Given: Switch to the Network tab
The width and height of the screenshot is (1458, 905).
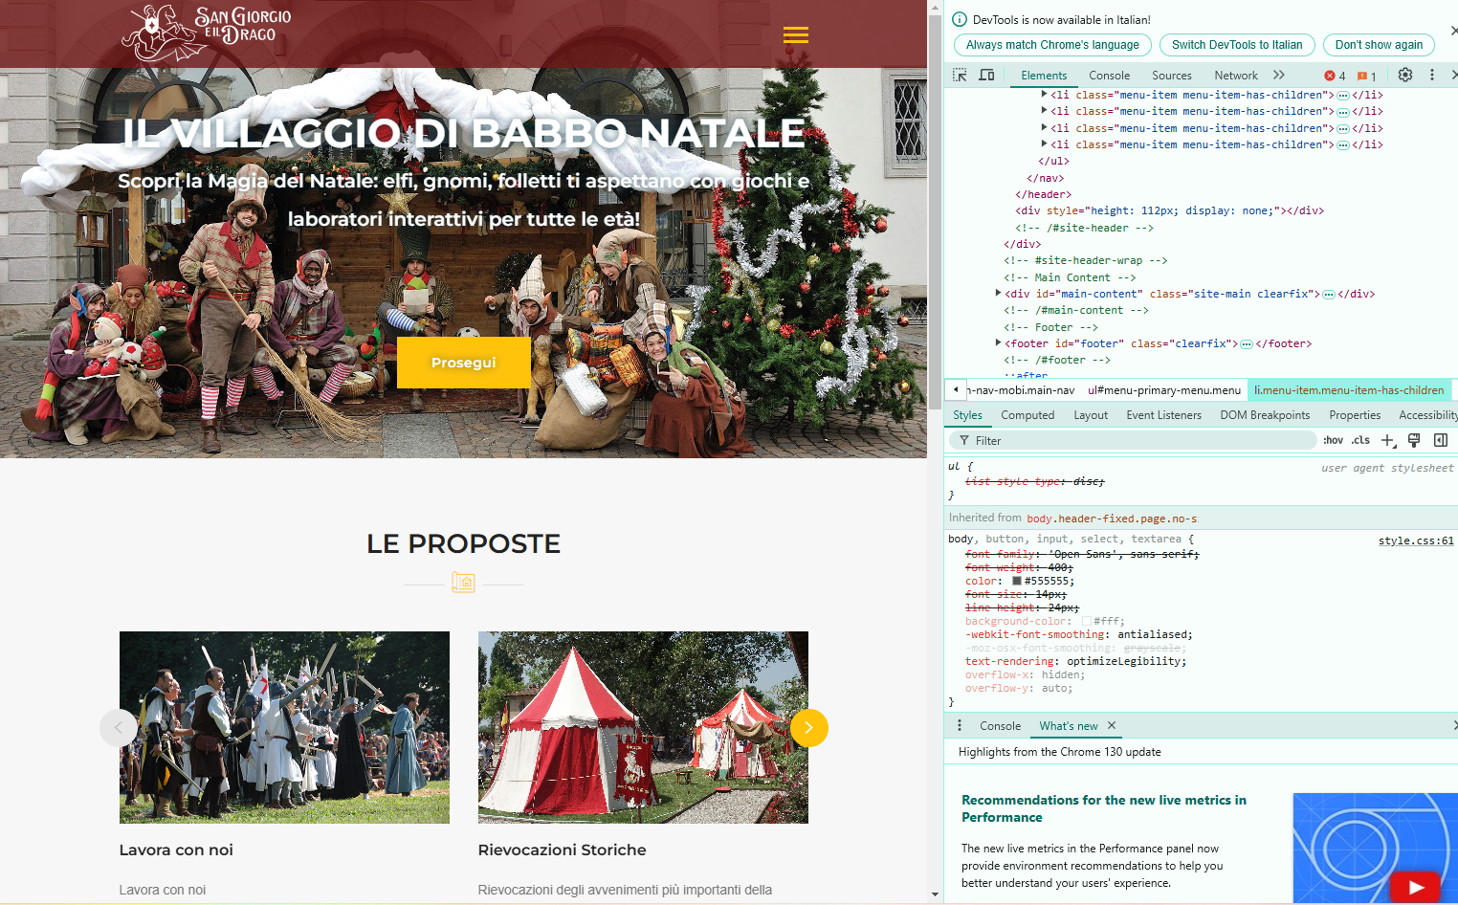Looking at the screenshot, I should [1235, 76].
